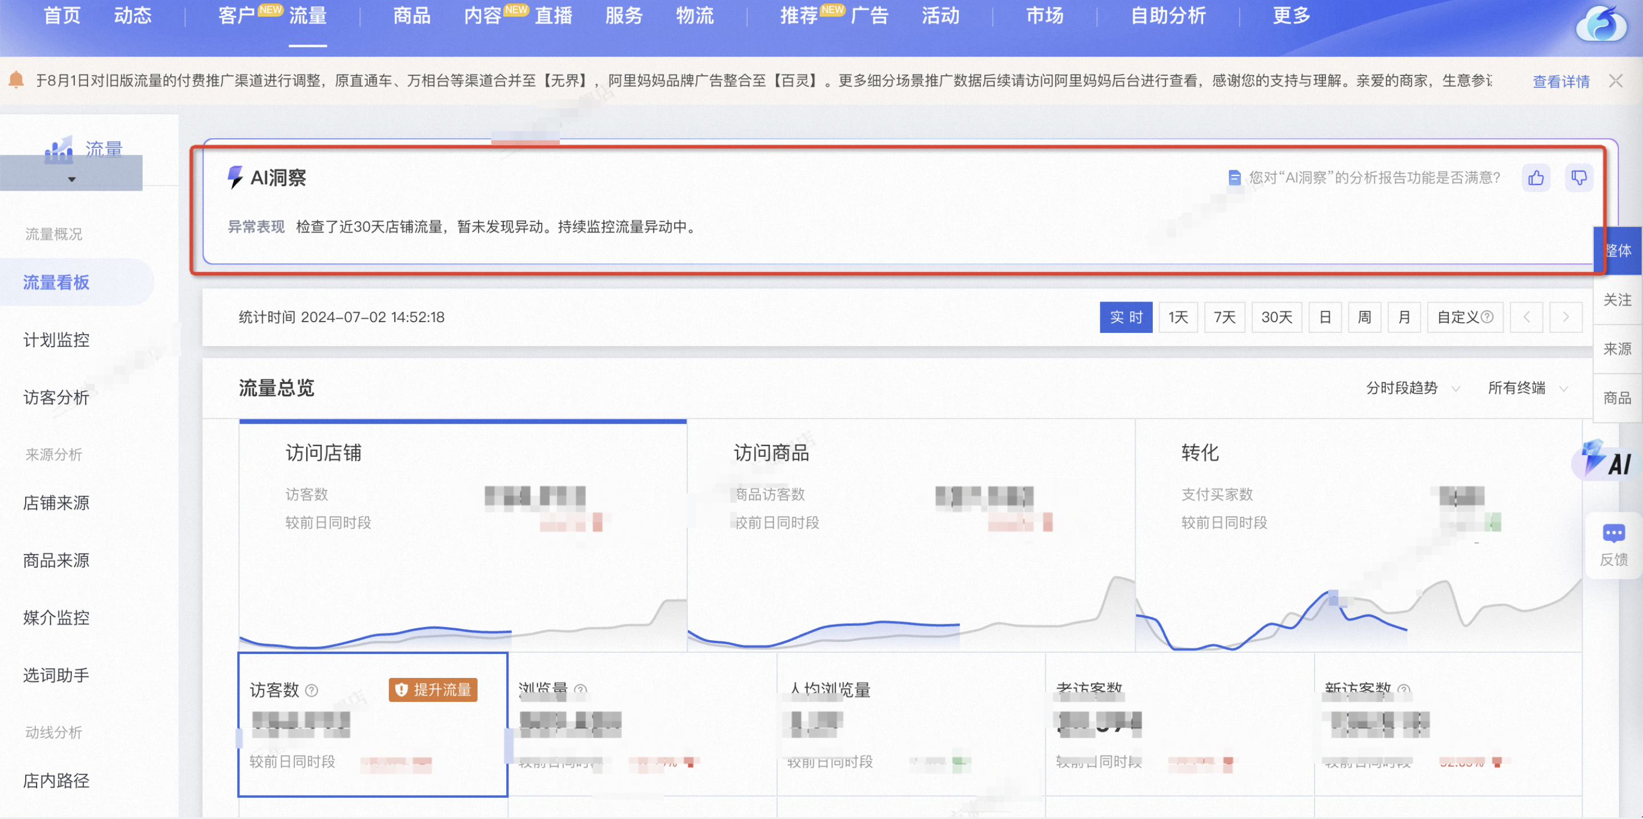The height and width of the screenshot is (819, 1643).
Task: Open the 内容 top menu
Action: pyautogui.click(x=482, y=15)
